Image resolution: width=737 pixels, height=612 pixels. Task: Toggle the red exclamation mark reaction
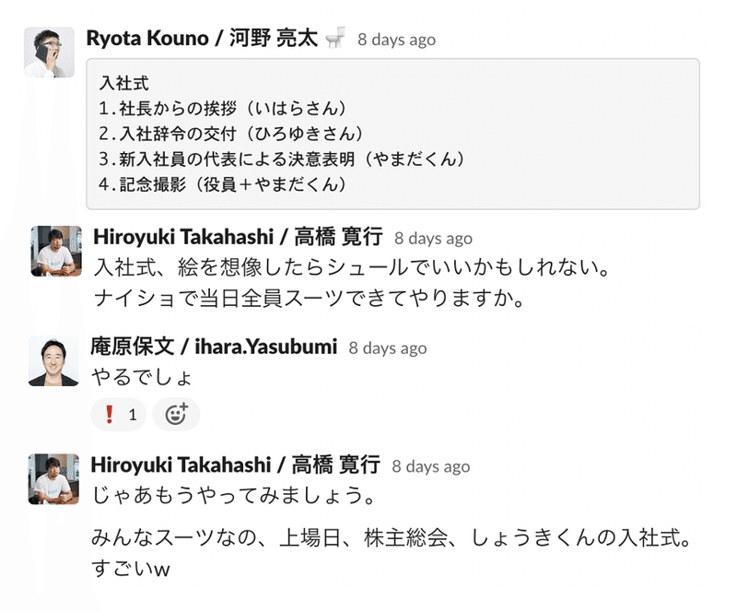(119, 415)
